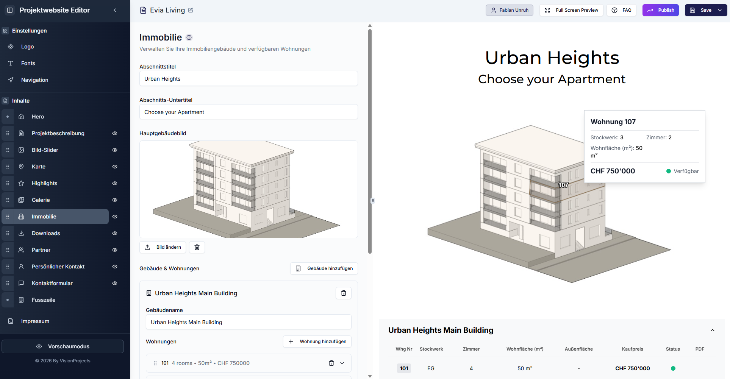
Task: Open the Save dropdown arrow
Action: [720, 10]
